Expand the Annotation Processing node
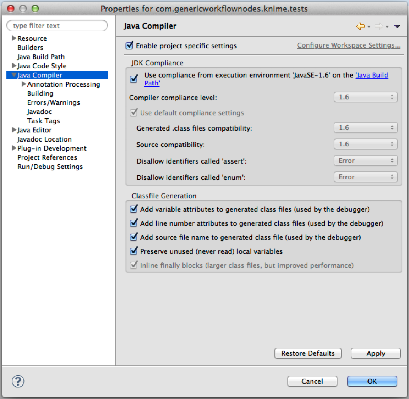Image resolution: width=409 pixels, height=399 pixels. point(24,84)
